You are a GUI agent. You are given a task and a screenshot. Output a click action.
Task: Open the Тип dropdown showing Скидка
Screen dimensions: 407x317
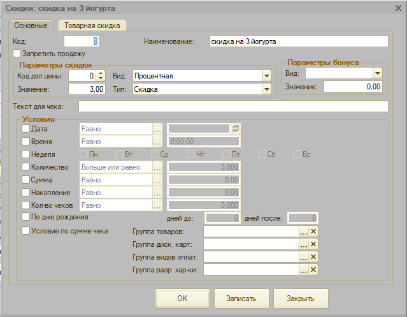click(x=267, y=89)
